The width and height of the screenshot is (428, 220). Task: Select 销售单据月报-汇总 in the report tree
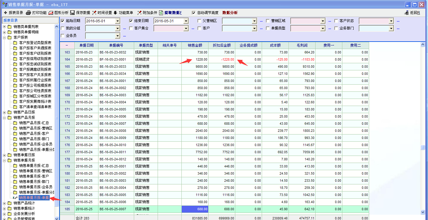point(34,166)
